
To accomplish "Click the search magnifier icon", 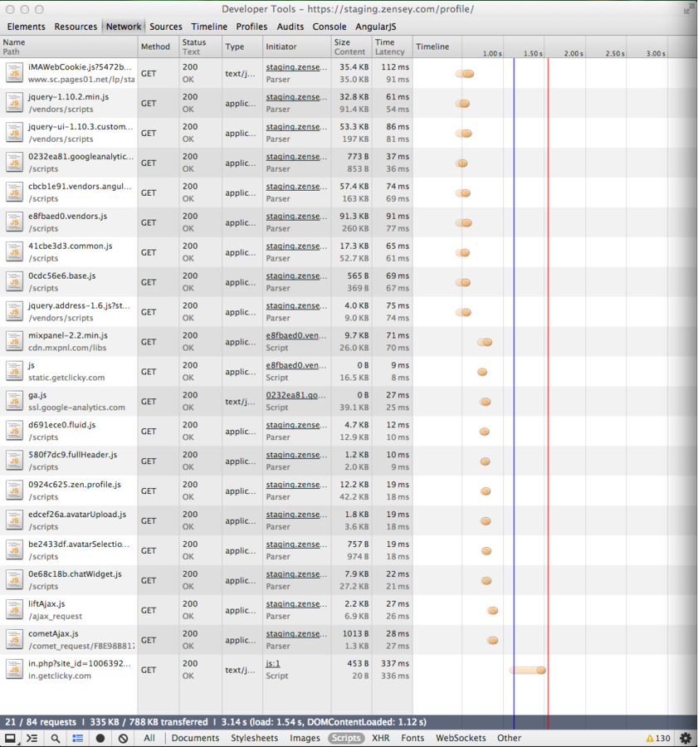I will point(56,738).
